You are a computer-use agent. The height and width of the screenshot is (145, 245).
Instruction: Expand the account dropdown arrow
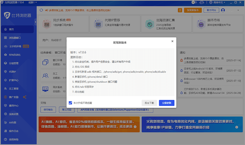(x=238, y=10)
